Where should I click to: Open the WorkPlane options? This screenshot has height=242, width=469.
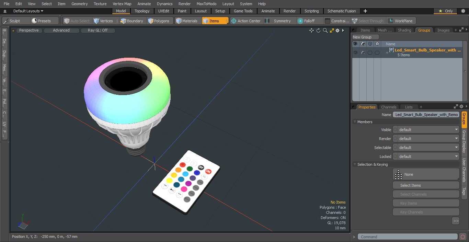pyautogui.click(x=401, y=21)
